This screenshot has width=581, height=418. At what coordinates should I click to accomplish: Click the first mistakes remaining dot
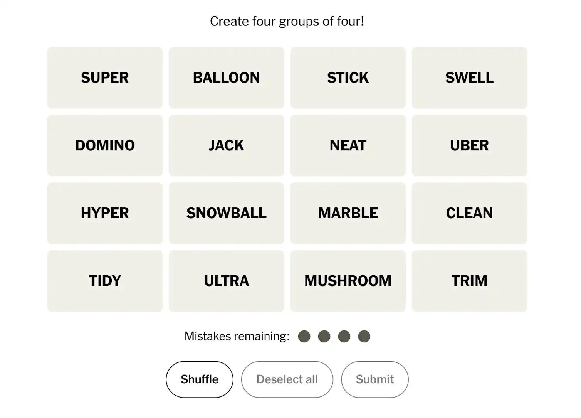click(x=304, y=336)
